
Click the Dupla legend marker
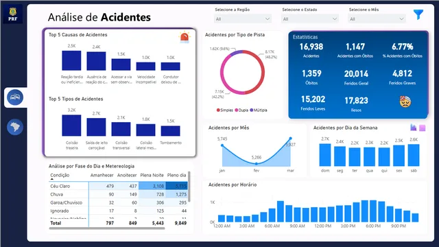236,110
